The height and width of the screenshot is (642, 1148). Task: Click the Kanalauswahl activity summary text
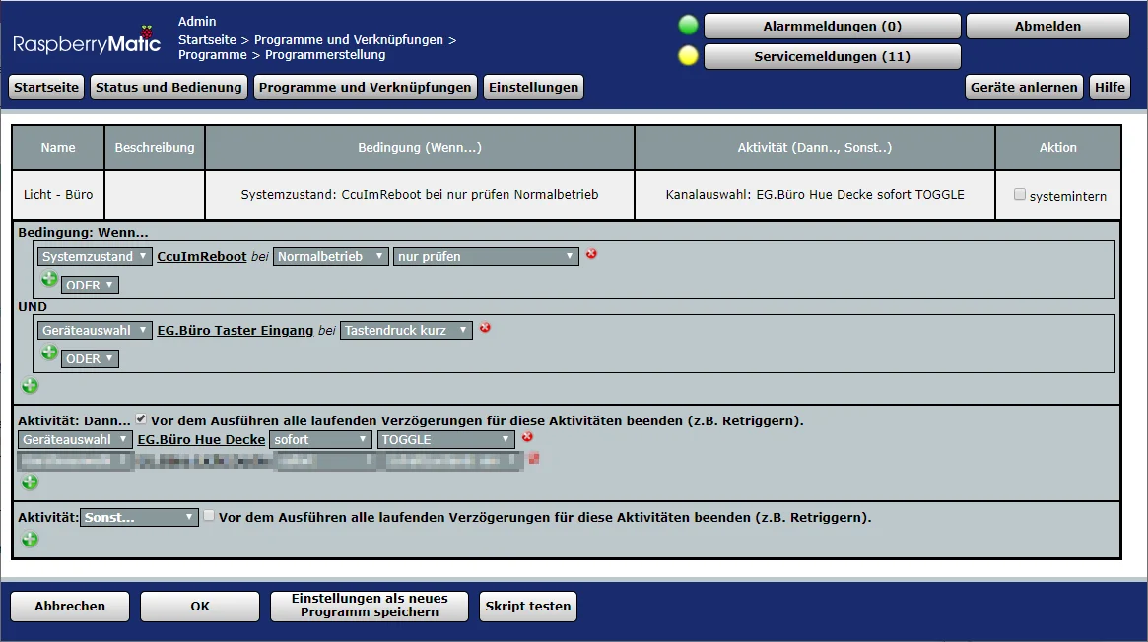pos(815,195)
